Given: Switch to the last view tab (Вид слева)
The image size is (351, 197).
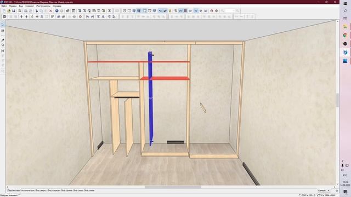Looking at the screenshot, I should [x=89, y=190].
